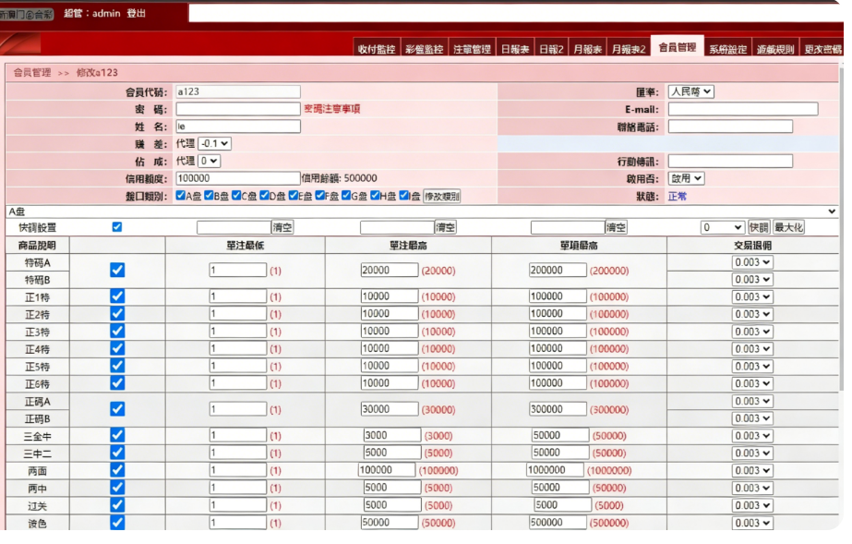Go to the 日報表 tab
Viewport: 852px width, 544px height.
tap(514, 48)
